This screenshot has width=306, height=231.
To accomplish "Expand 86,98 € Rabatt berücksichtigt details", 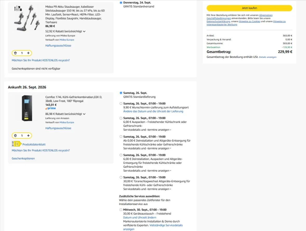I will tap(65, 114).
